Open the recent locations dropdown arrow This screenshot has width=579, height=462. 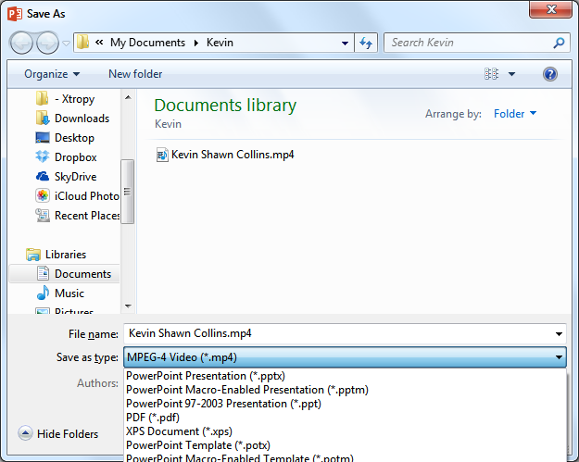tap(66, 44)
